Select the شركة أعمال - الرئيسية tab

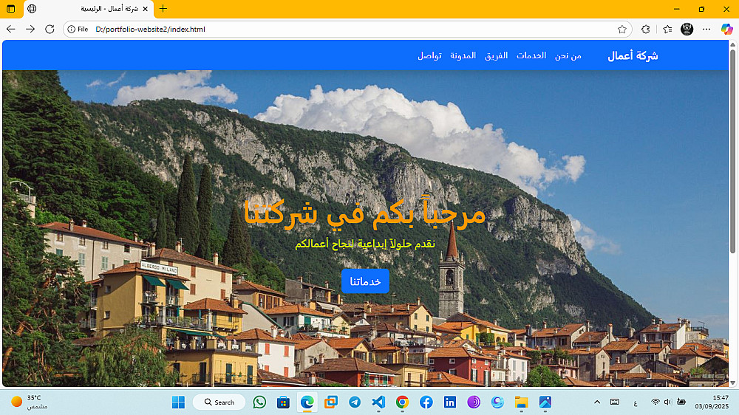88,9
